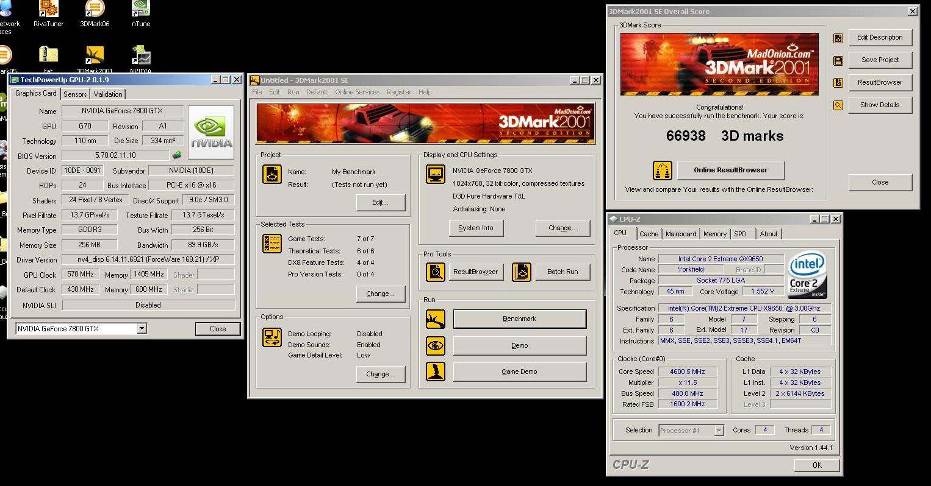Open the nTune desktop shortcut
The image size is (931, 486).
(140, 9)
